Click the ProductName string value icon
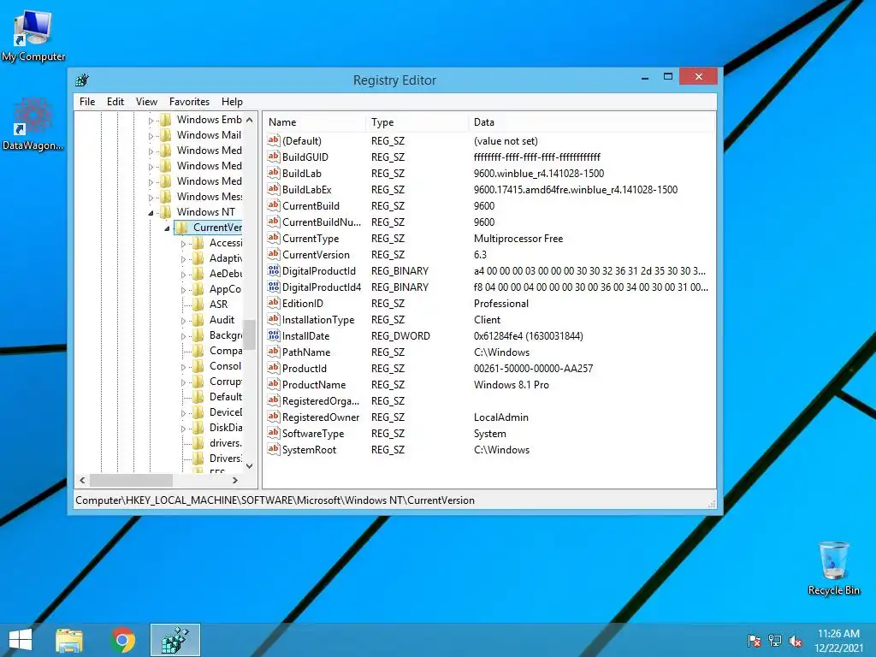 (273, 384)
